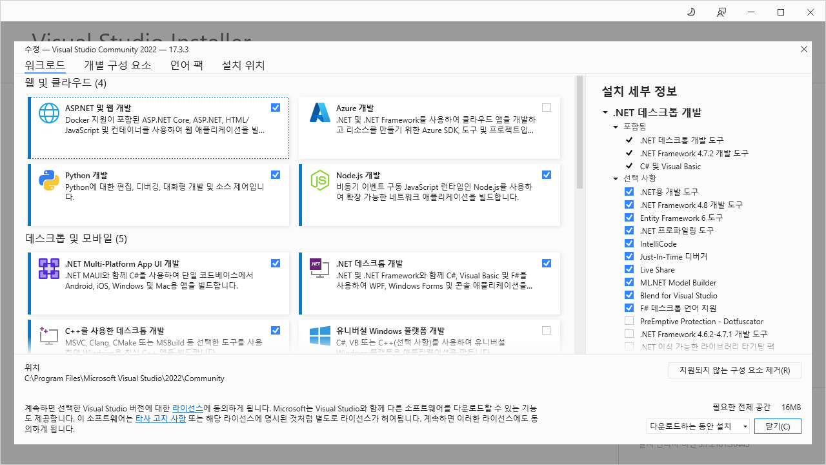Click the 지원되지 않는 구성 요소 제거 button
This screenshot has height=465, width=826.
click(734, 371)
